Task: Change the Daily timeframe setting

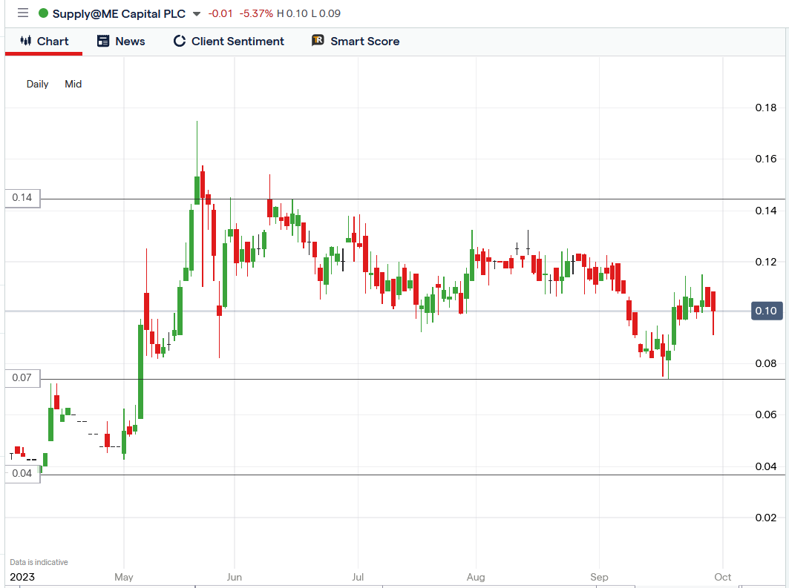Action: point(37,84)
